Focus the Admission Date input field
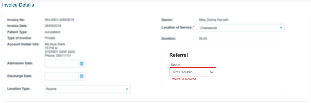Screen dimensions: 311x103 tap(62, 64)
